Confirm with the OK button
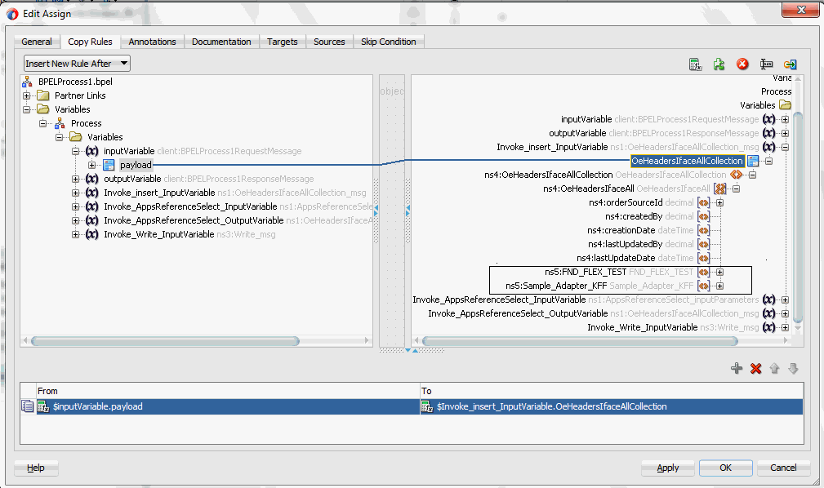 (726, 468)
